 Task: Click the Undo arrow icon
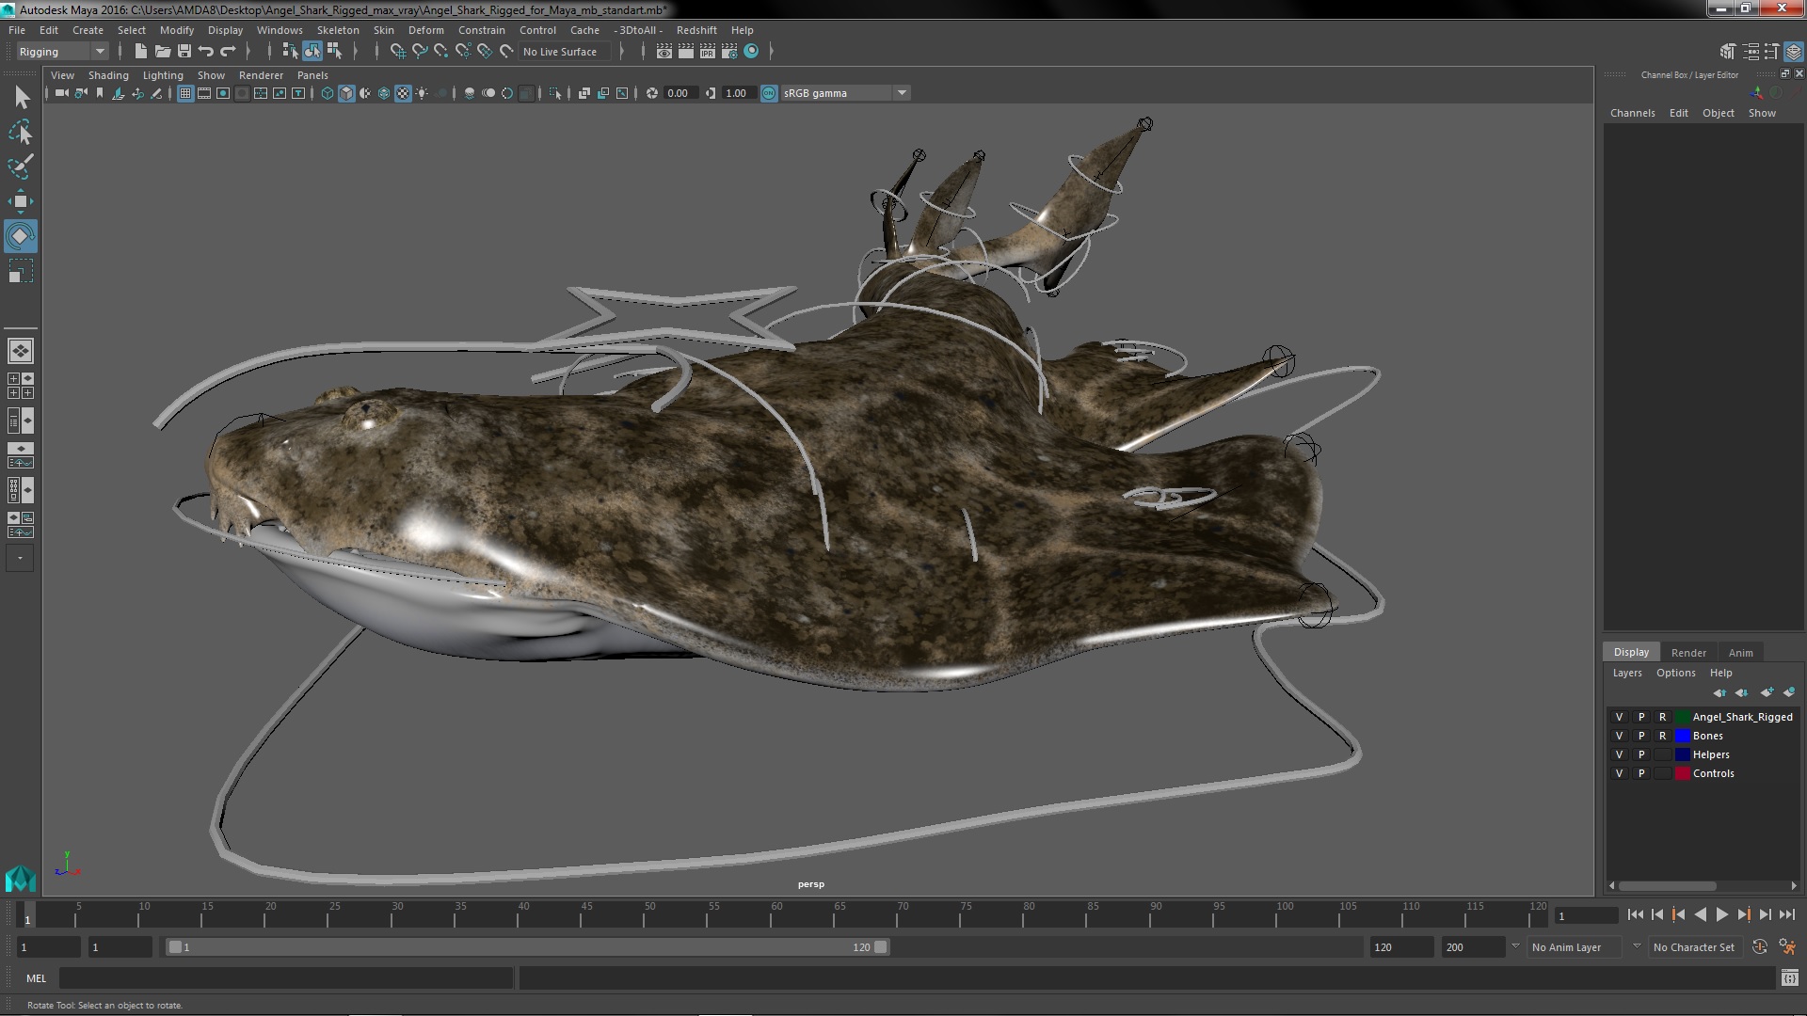pyautogui.click(x=206, y=52)
